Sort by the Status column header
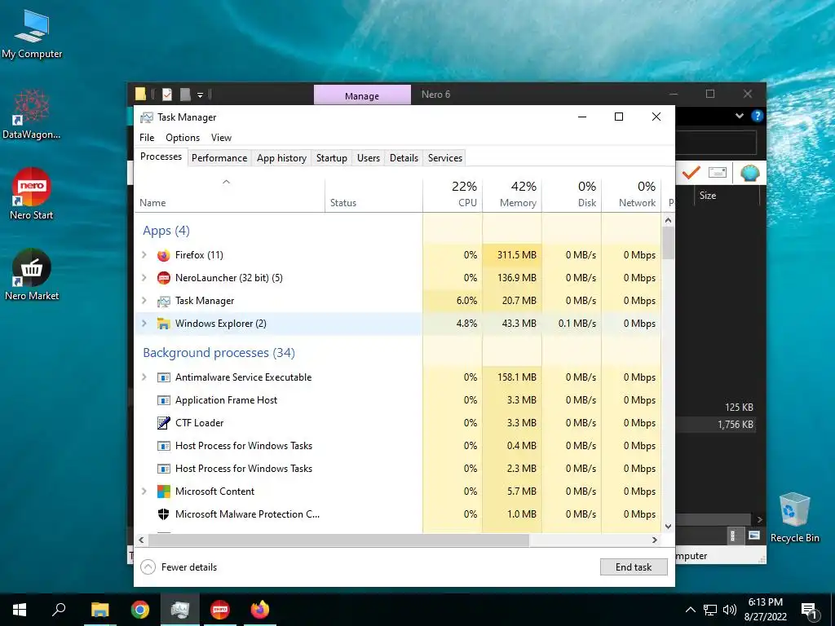This screenshot has height=626, width=835. (x=373, y=194)
